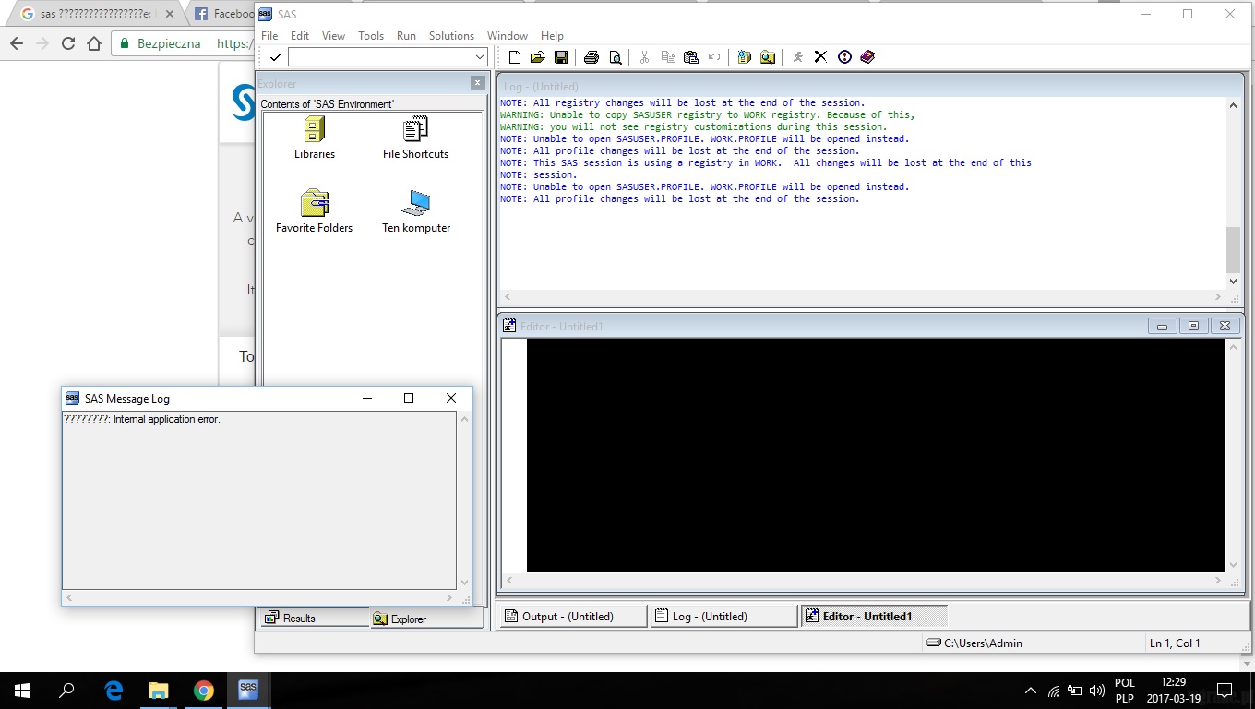The width and height of the screenshot is (1255, 709).
Task: Click the New Library toolbar icon
Action: click(744, 56)
